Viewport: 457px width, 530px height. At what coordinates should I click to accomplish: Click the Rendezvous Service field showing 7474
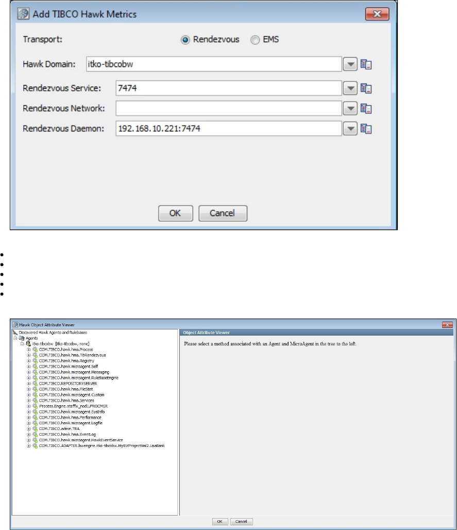pyautogui.click(x=229, y=88)
